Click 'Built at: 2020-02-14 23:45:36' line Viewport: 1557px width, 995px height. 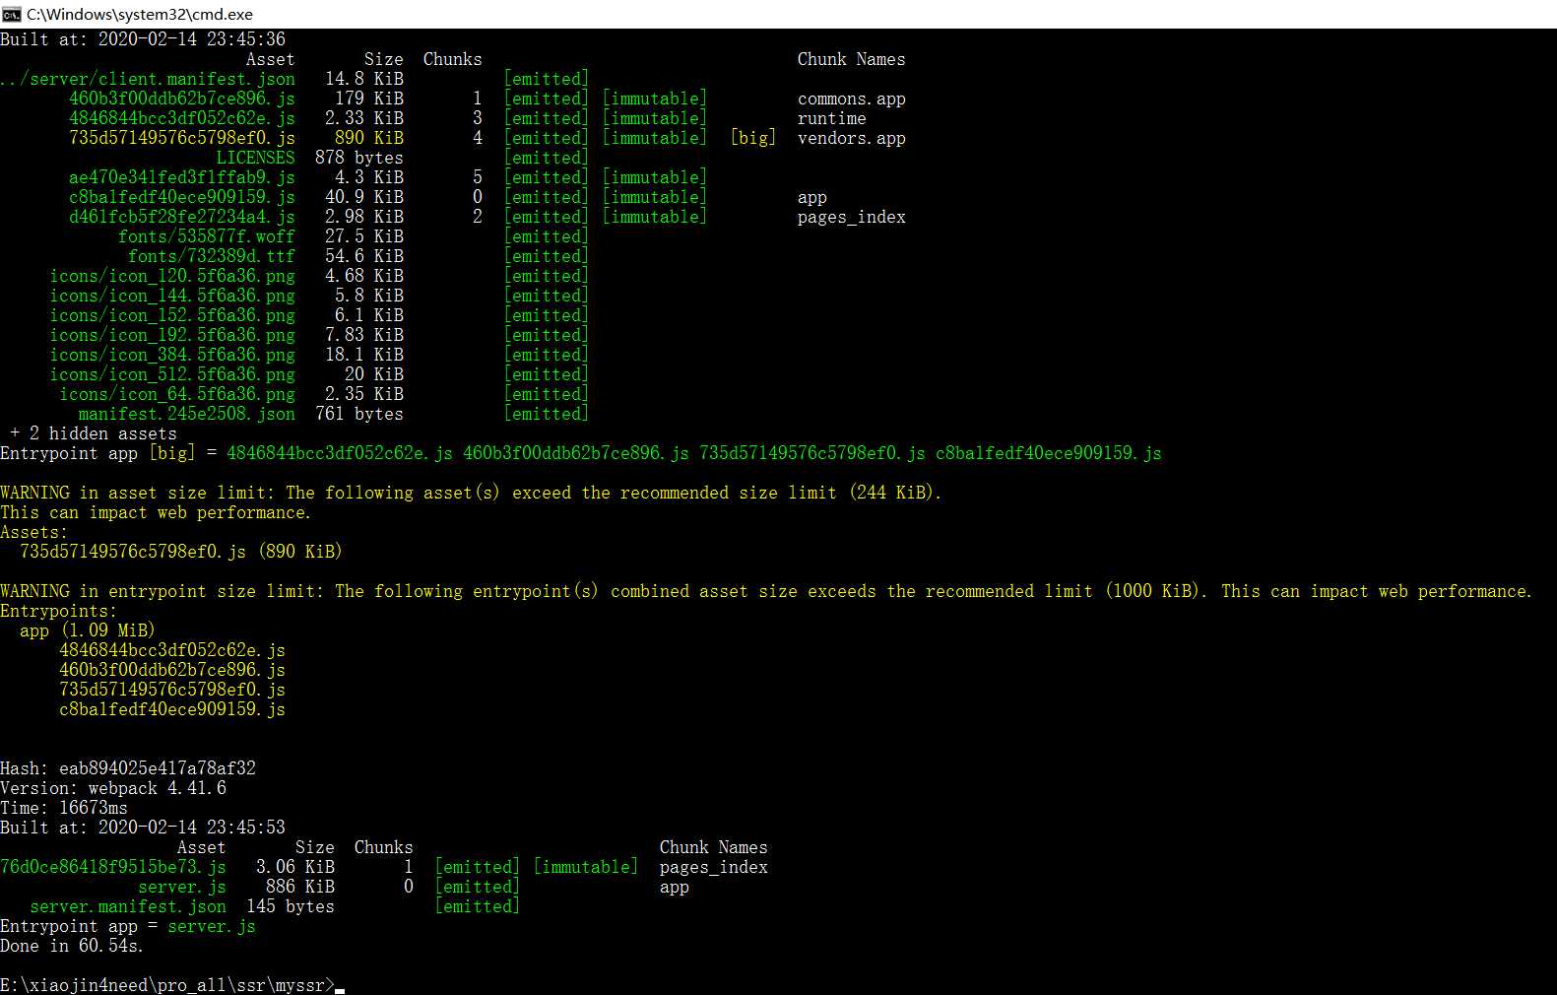[143, 39]
